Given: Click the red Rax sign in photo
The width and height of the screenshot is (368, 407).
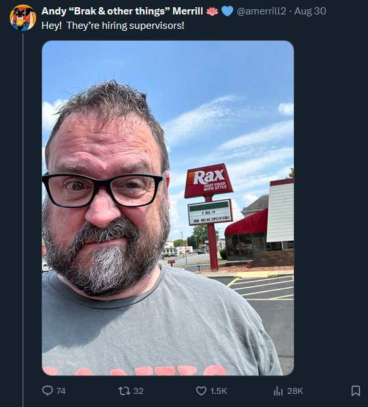Looking at the screenshot, I should click(209, 181).
